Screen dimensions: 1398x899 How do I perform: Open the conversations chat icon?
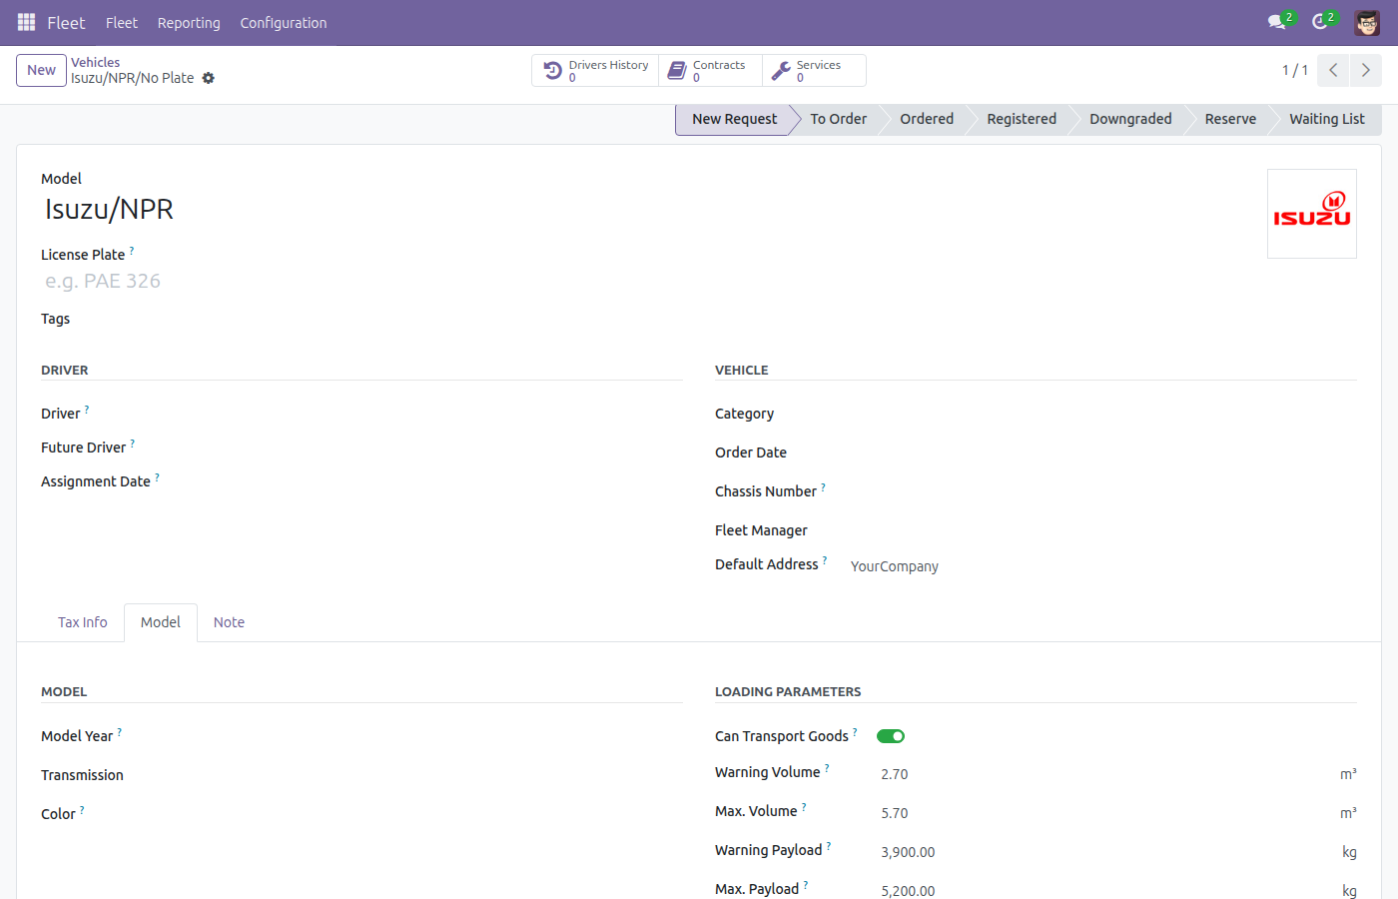point(1277,22)
